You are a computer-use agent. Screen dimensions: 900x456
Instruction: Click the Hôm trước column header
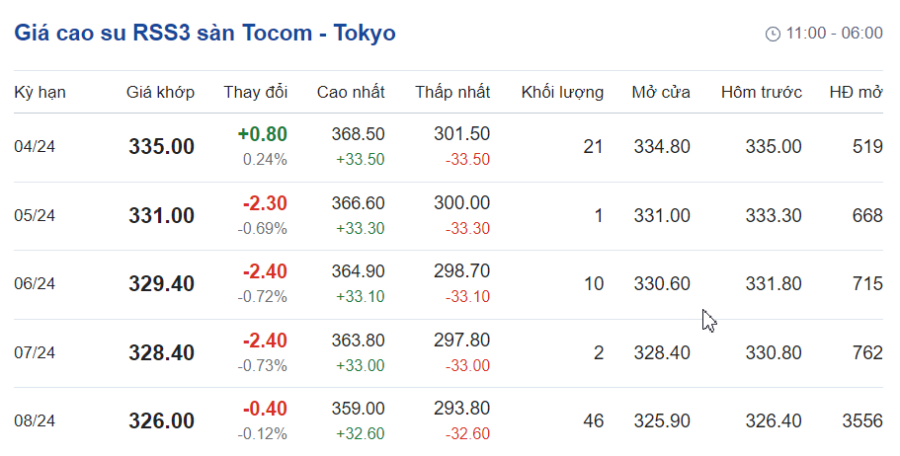761,93
